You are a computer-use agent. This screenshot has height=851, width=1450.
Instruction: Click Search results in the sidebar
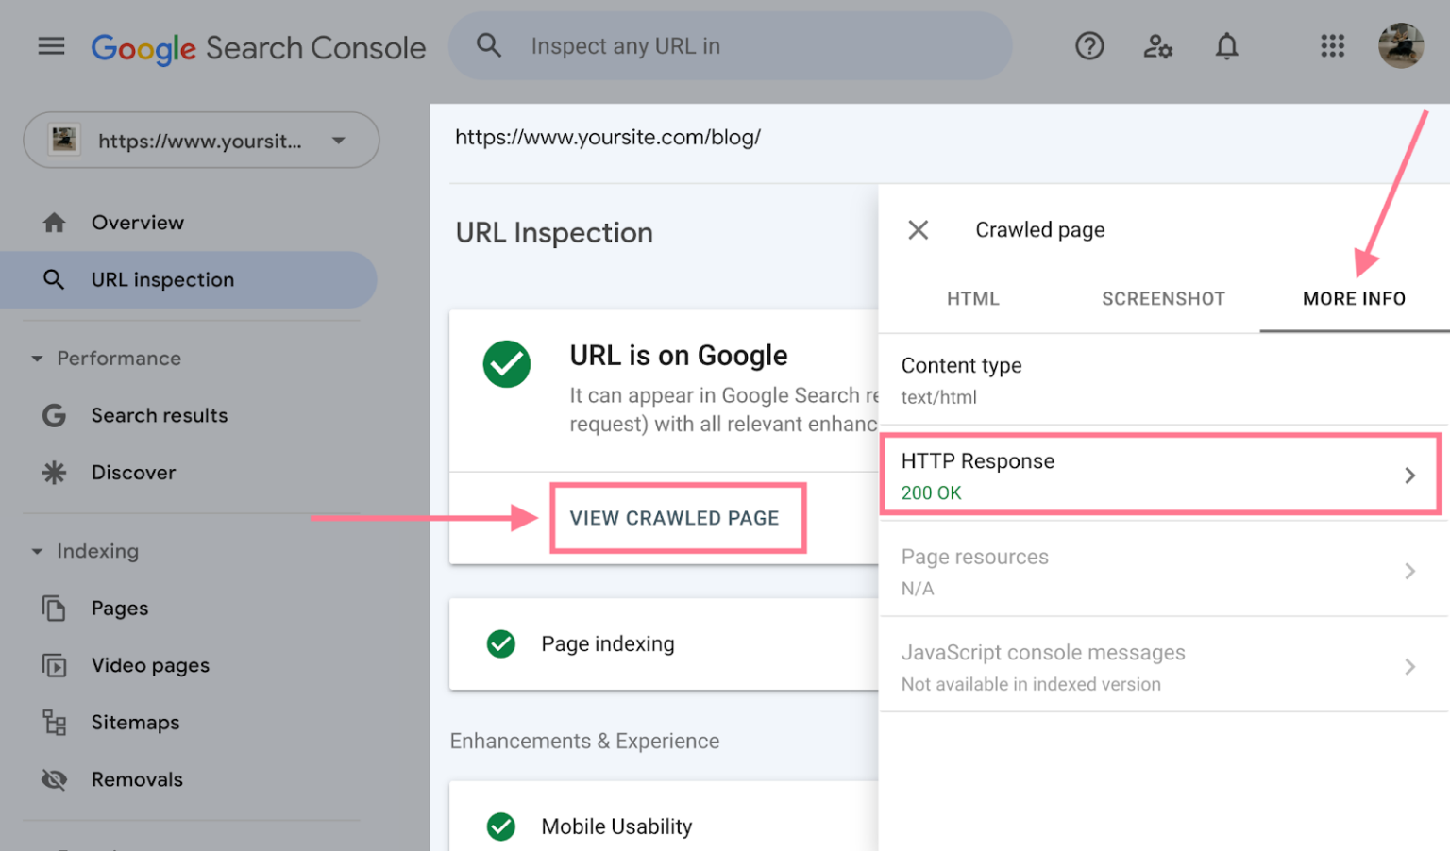click(x=160, y=415)
